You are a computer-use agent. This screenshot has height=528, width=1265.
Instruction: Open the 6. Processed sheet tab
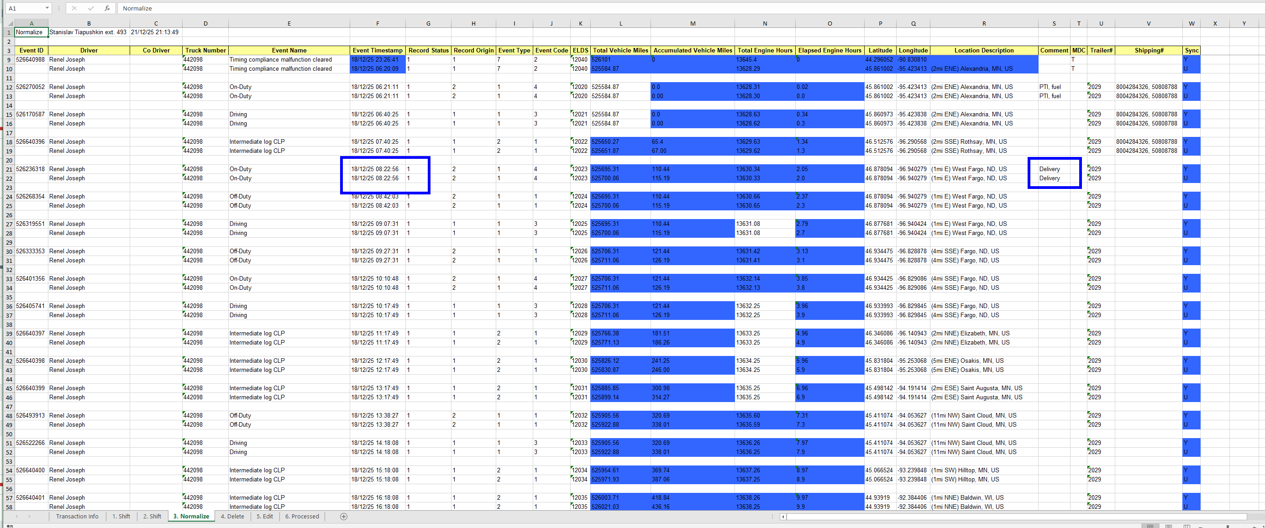click(302, 516)
